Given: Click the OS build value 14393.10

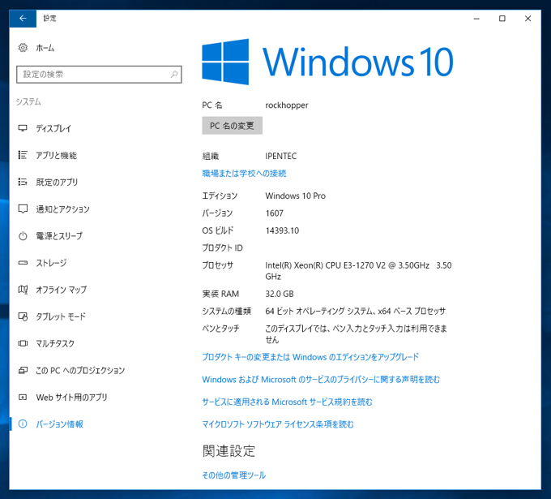Looking at the screenshot, I should pyautogui.click(x=282, y=230).
